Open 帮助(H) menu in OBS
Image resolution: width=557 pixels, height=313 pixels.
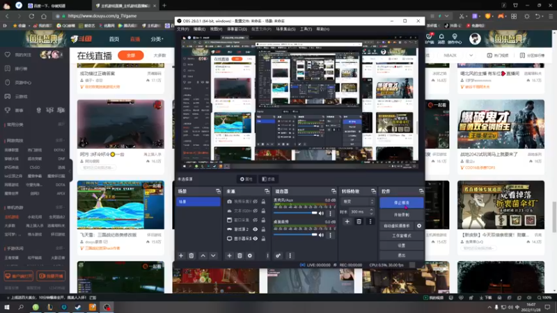[323, 29]
